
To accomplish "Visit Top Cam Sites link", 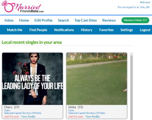I will coord(86,20).
